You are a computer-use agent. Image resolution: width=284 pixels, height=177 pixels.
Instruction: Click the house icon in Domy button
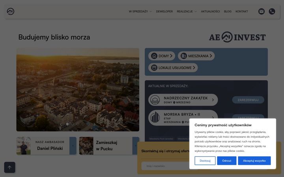(154, 56)
